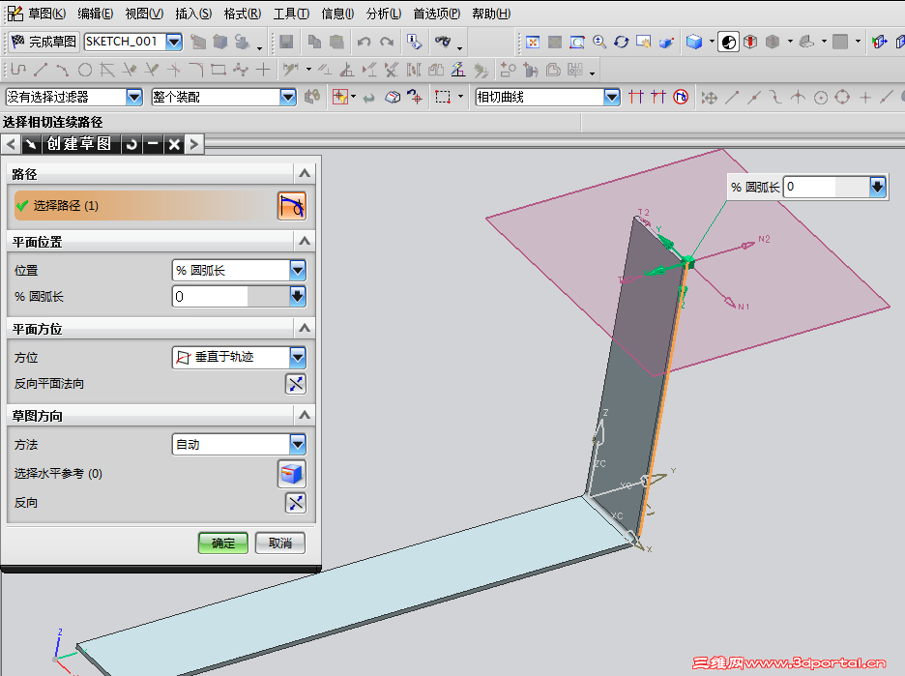Click the fit view icon
Screen dimensions: 905x676
coord(533,42)
